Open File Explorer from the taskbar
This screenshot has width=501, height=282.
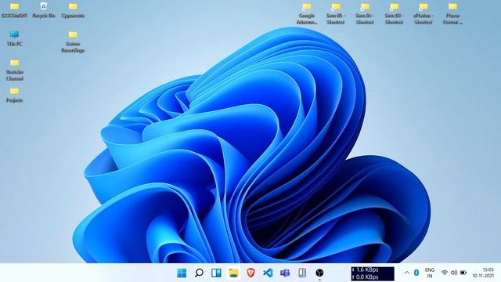point(233,273)
